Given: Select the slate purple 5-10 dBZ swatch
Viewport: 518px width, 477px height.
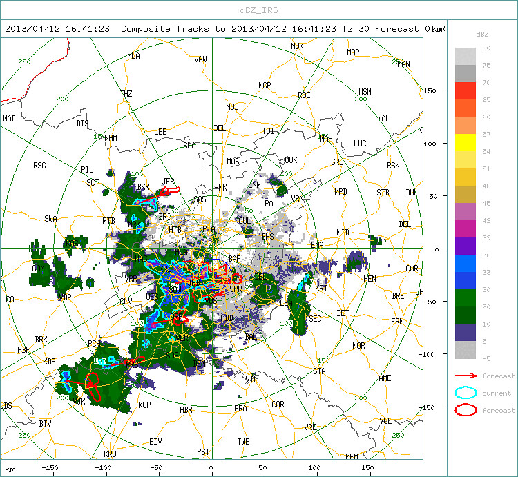Looking at the screenshot, I should coord(465,332).
